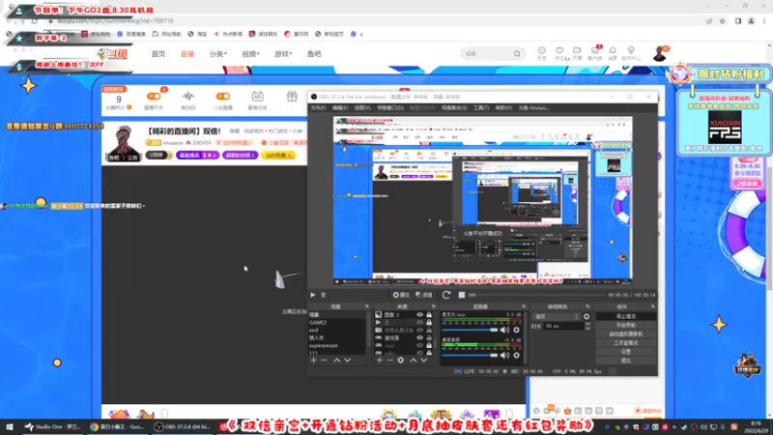Screen dimensions: 773x435
Task: Open the 编辑(E) menu in OBS
Action: click(340, 107)
